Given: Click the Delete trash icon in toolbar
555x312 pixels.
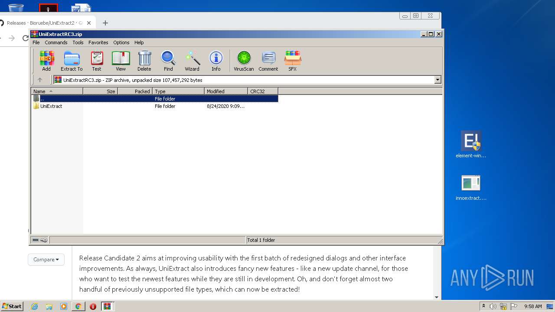Looking at the screenshot, I should coord(144,61).
